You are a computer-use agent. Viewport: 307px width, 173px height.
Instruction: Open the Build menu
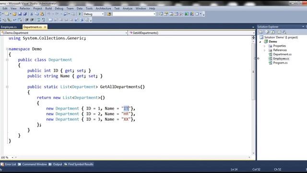pyautogui.click(x=48, y=9)
